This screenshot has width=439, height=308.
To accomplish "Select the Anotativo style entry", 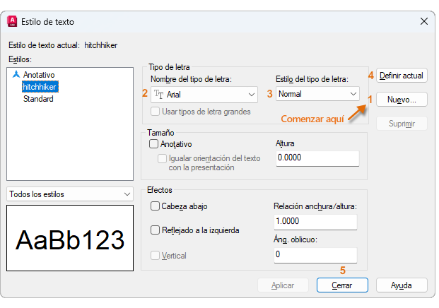I will pos(38,74).
